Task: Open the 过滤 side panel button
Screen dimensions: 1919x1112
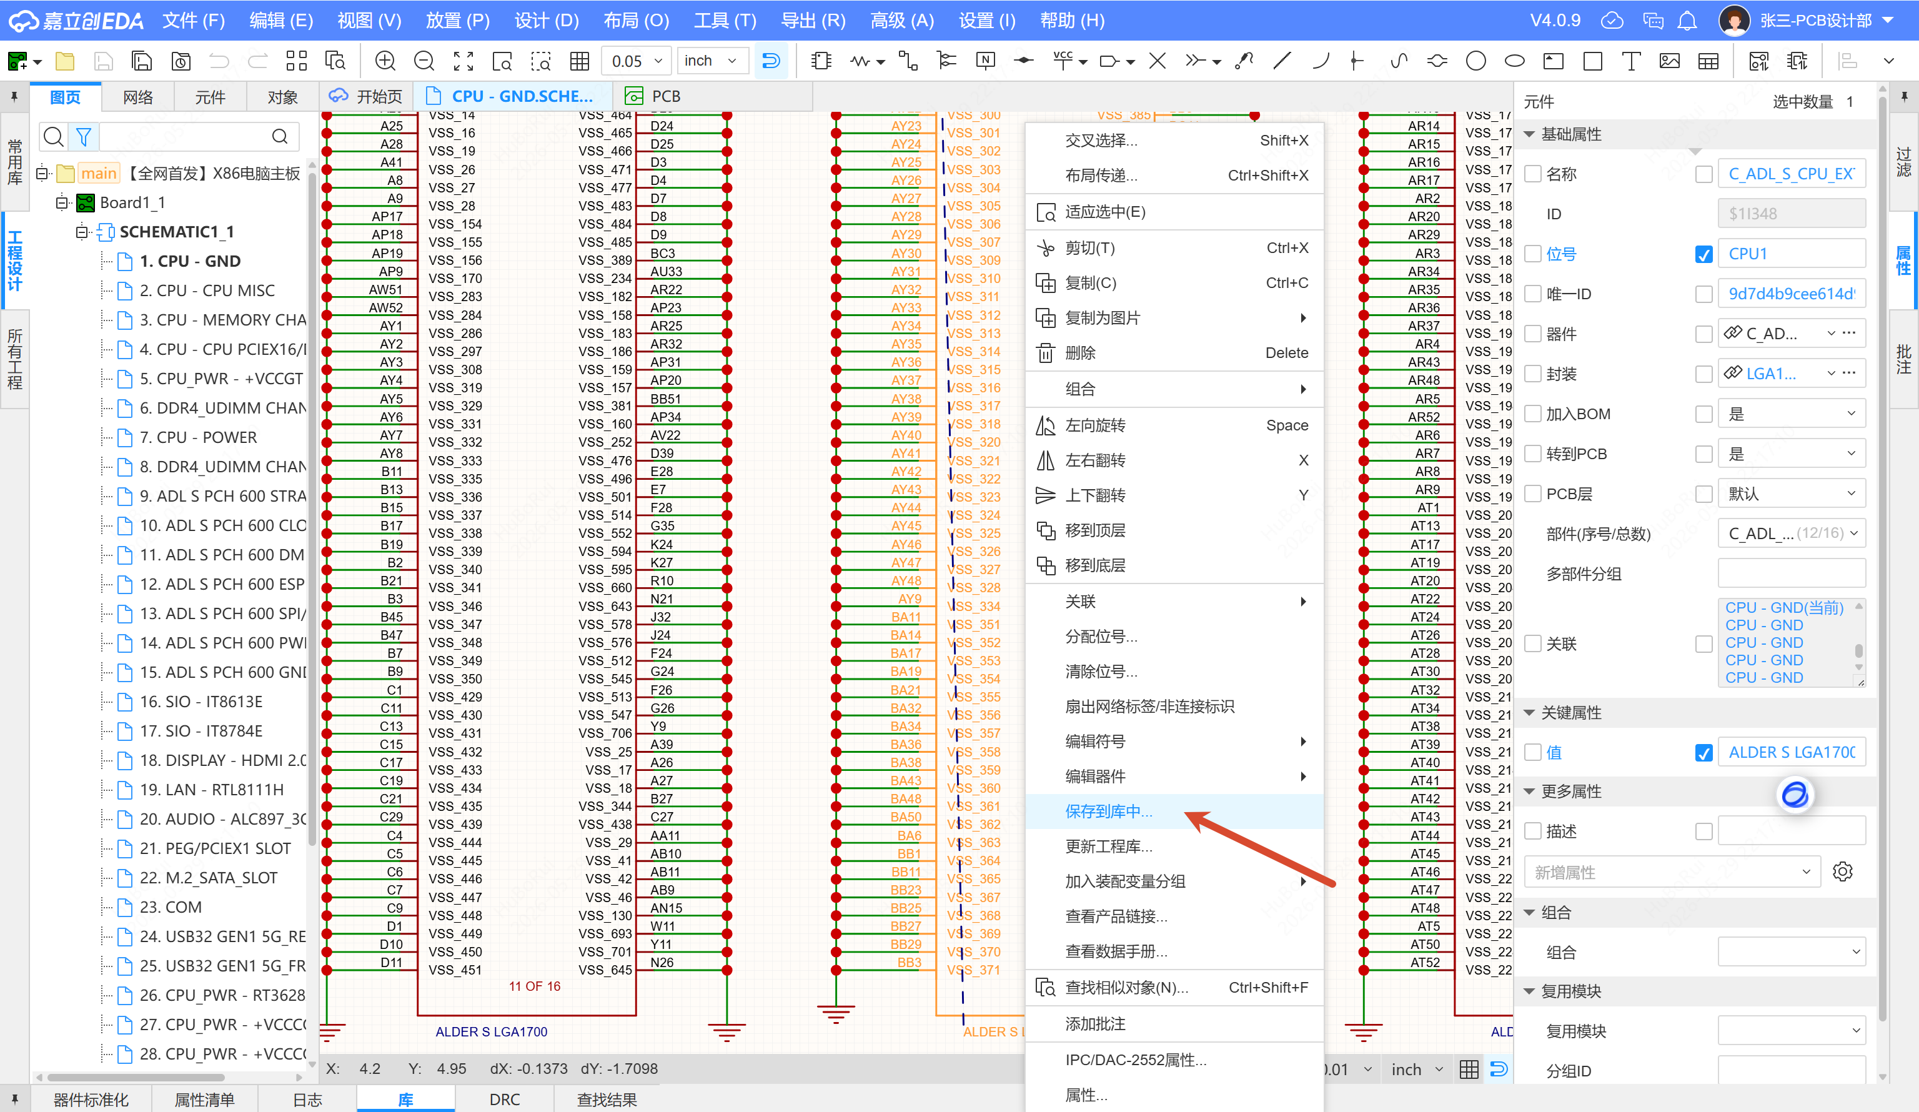Action: (x=1903, y=161)
